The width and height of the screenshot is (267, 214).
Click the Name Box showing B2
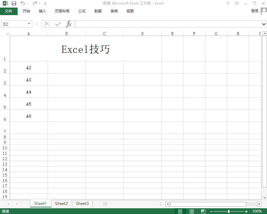[x=15, y=24]
